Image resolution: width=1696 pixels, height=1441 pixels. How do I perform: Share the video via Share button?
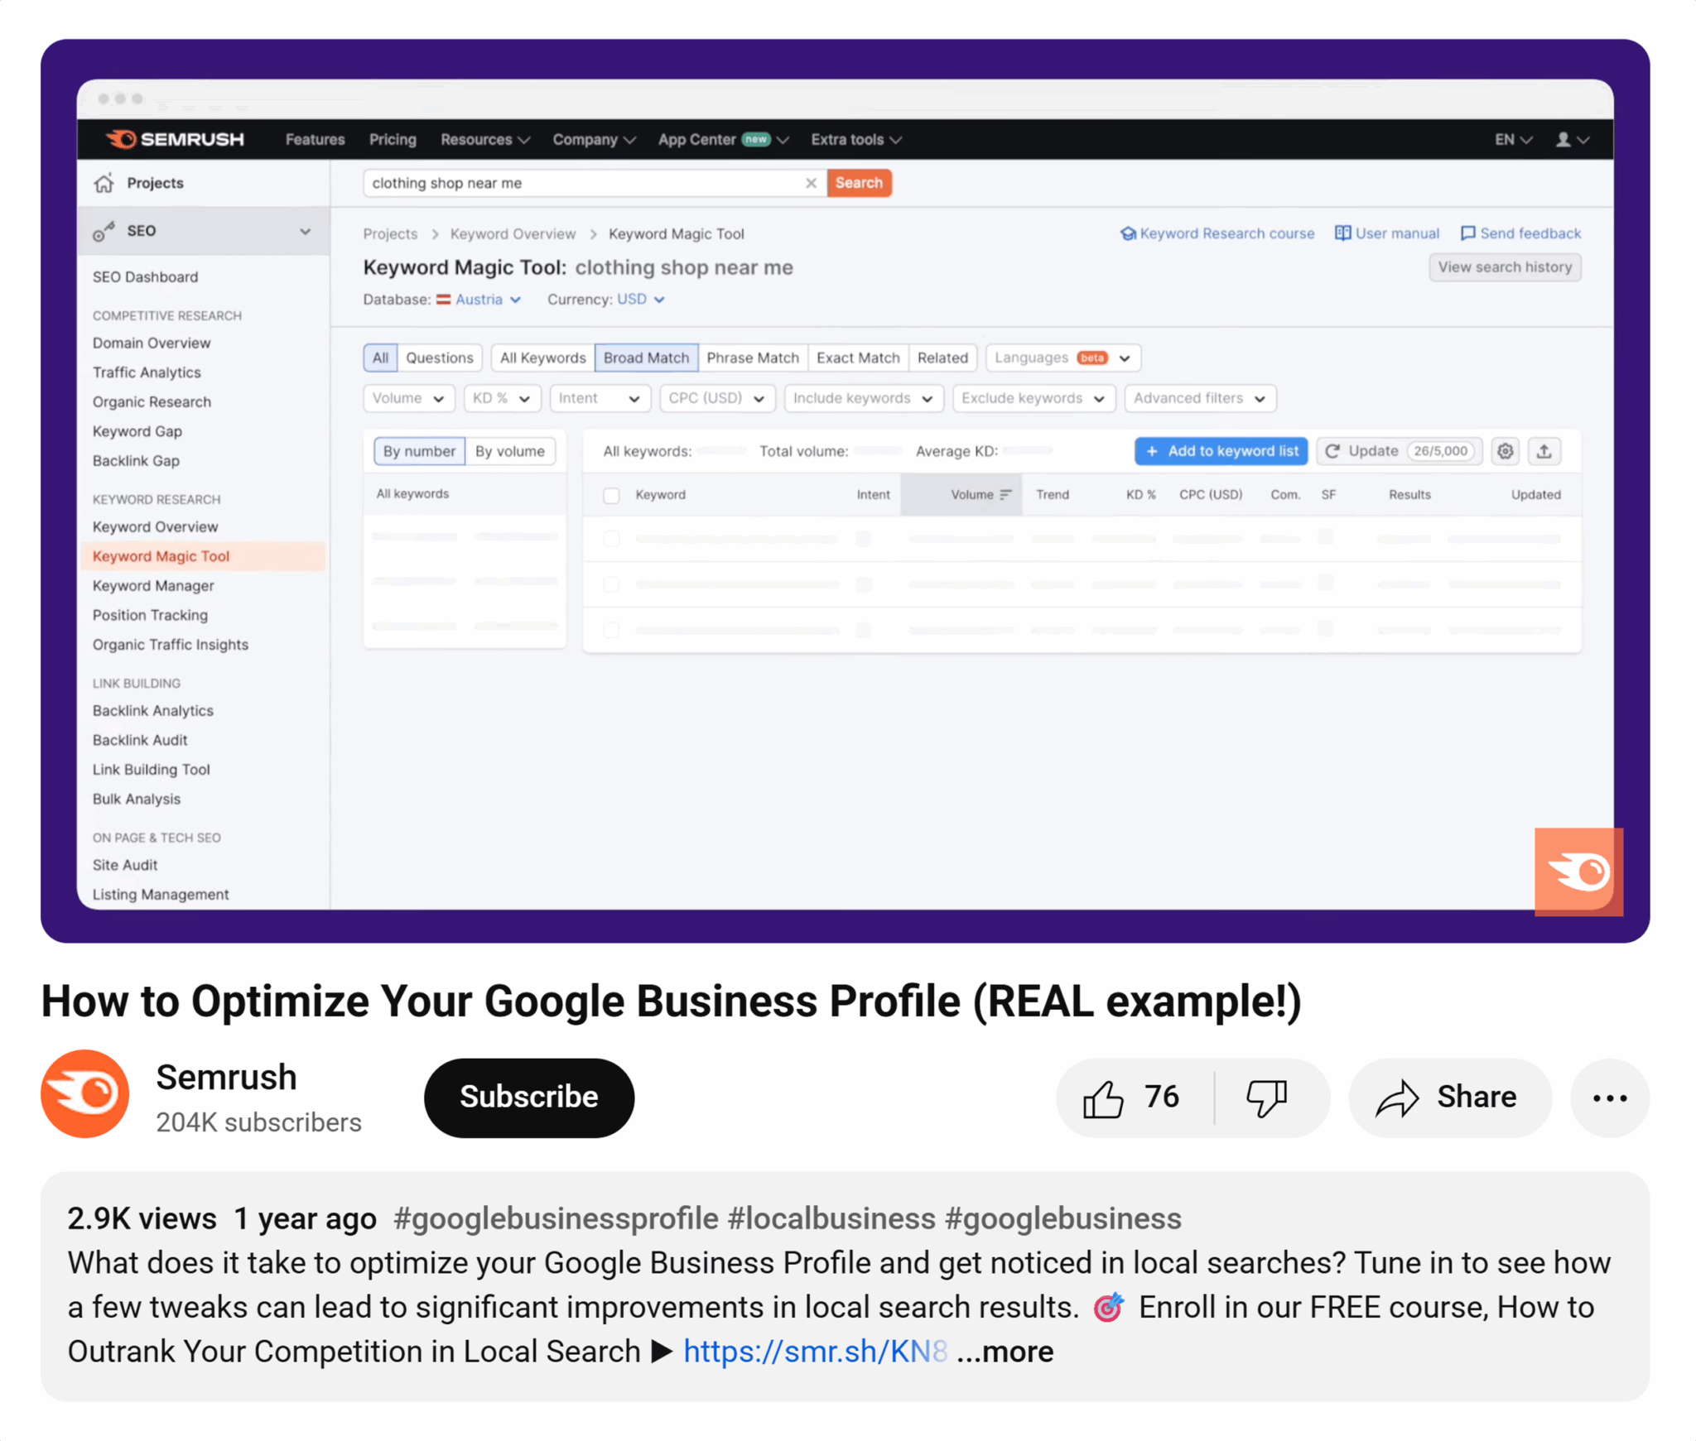1449,1098
